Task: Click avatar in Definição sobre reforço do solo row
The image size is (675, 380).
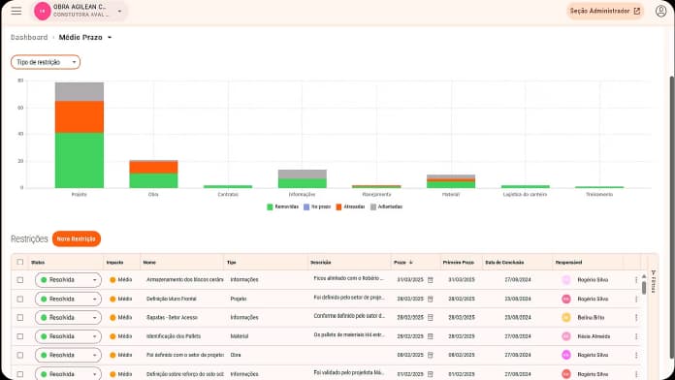Action: coord(566,374)
